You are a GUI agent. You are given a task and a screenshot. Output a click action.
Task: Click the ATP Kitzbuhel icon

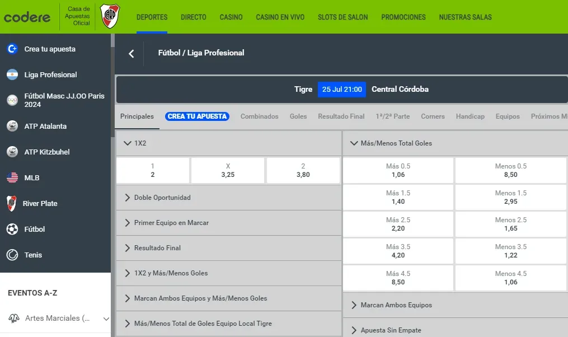click(12, 152)
